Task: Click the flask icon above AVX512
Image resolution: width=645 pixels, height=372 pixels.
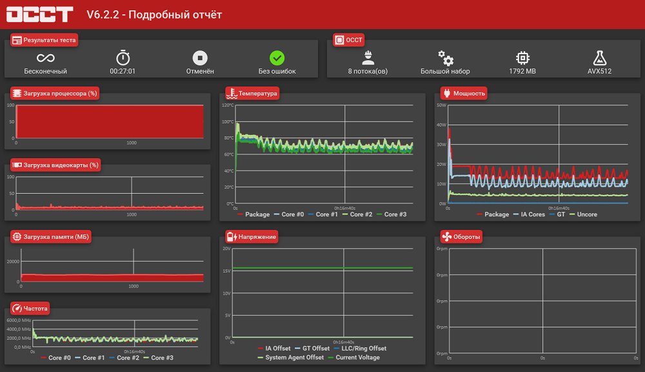Action: pos(599,58)
